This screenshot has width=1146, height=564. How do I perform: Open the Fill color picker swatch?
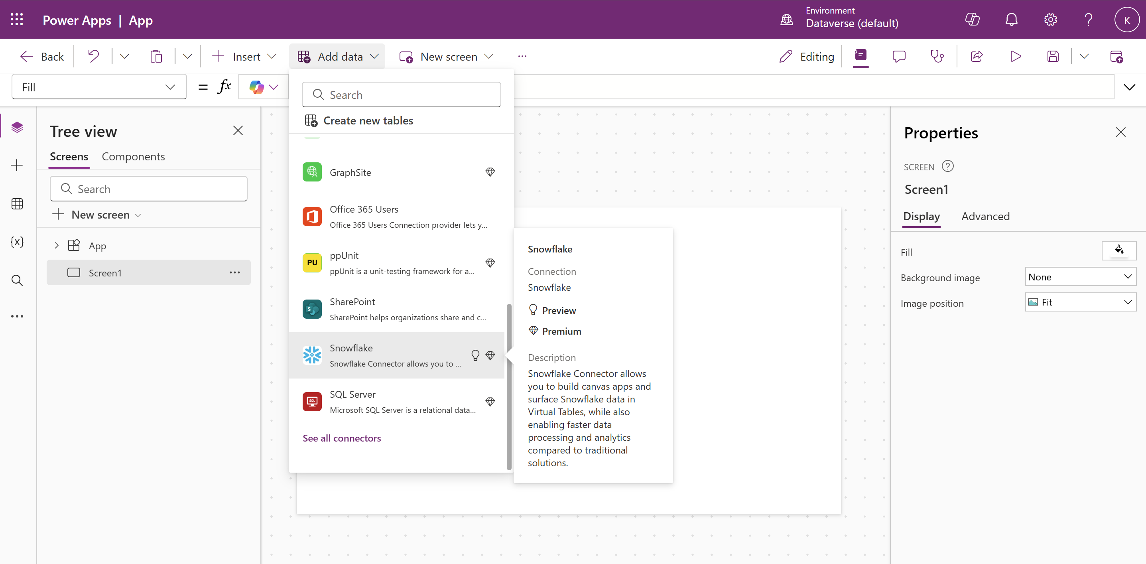click(x=1118, y=251)
